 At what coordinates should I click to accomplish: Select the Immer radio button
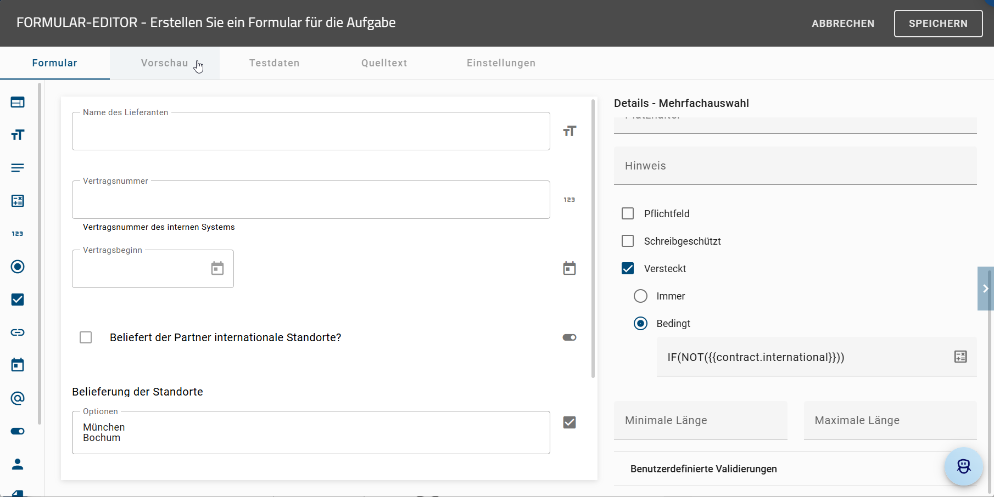640,296
